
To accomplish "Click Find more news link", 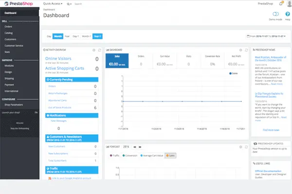I will (271, 130).
